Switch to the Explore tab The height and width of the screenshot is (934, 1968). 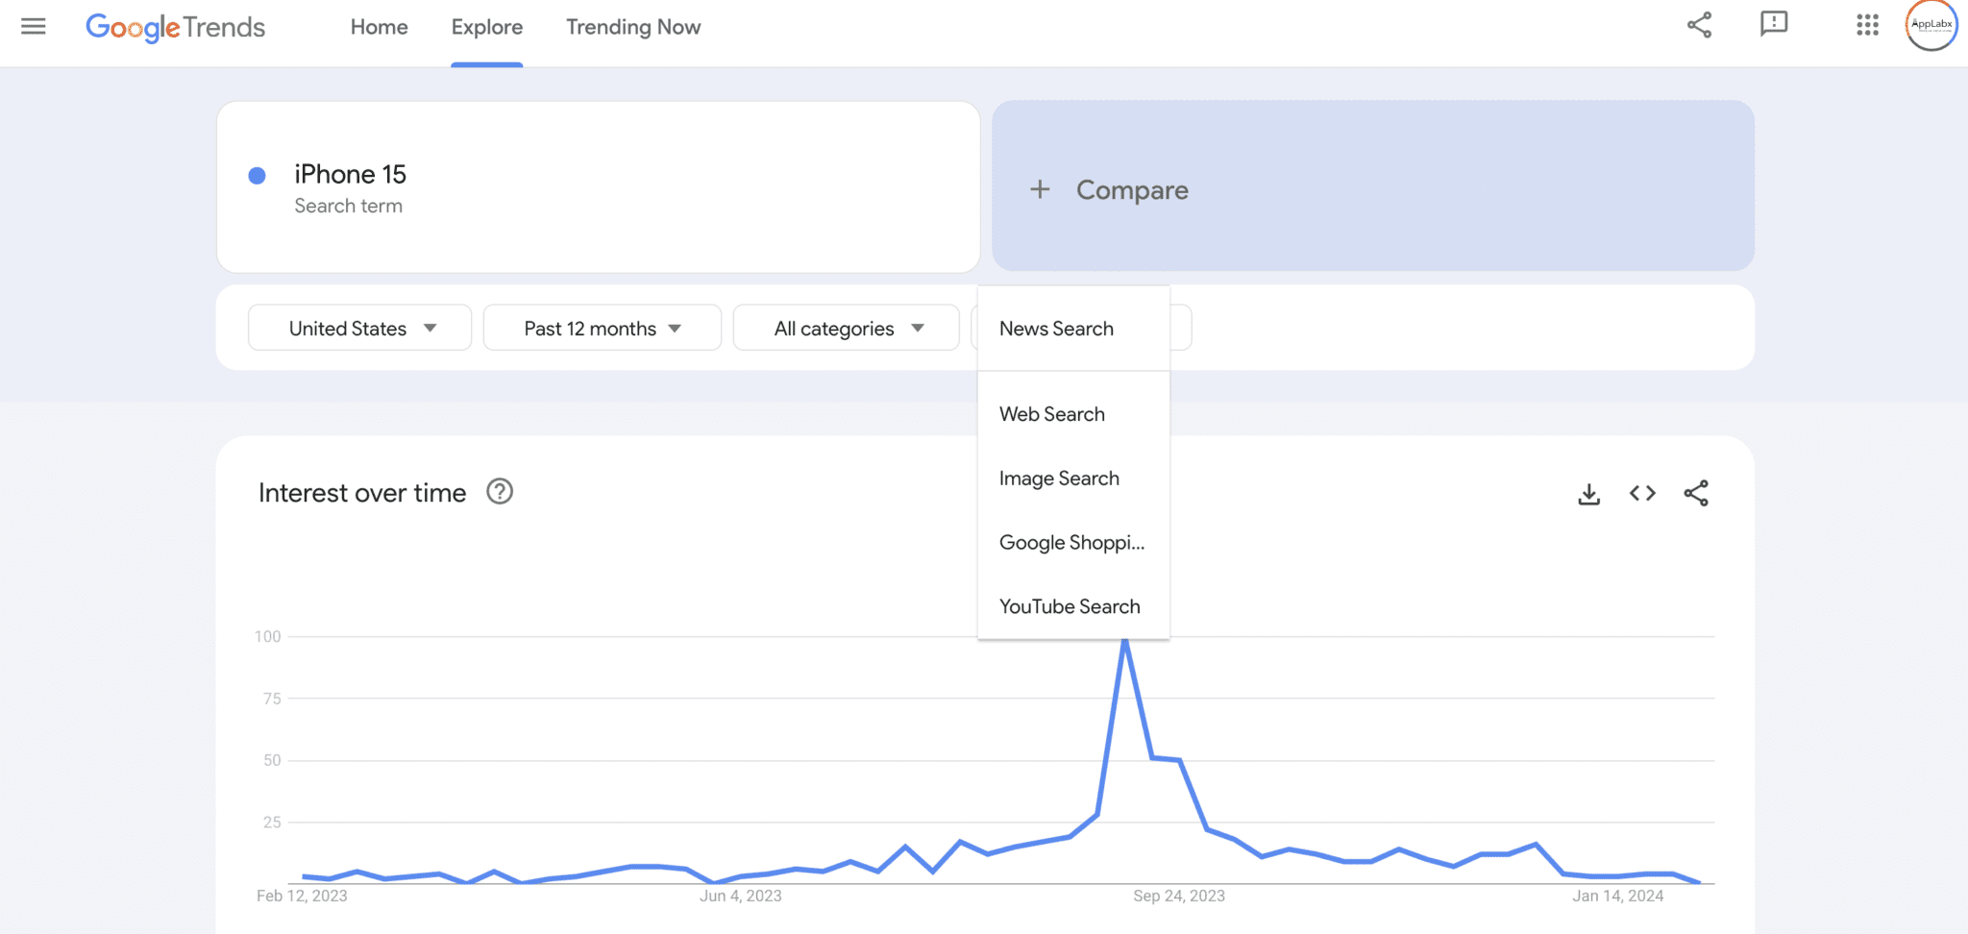tap(486, 27)
